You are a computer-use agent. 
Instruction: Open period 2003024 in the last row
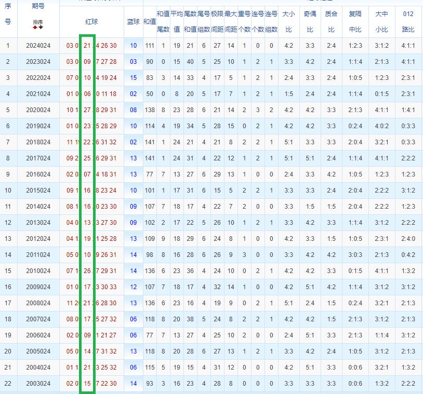(x=38, y=384)
